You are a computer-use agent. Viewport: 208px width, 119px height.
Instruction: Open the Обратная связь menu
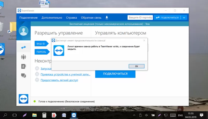point(91,18)
